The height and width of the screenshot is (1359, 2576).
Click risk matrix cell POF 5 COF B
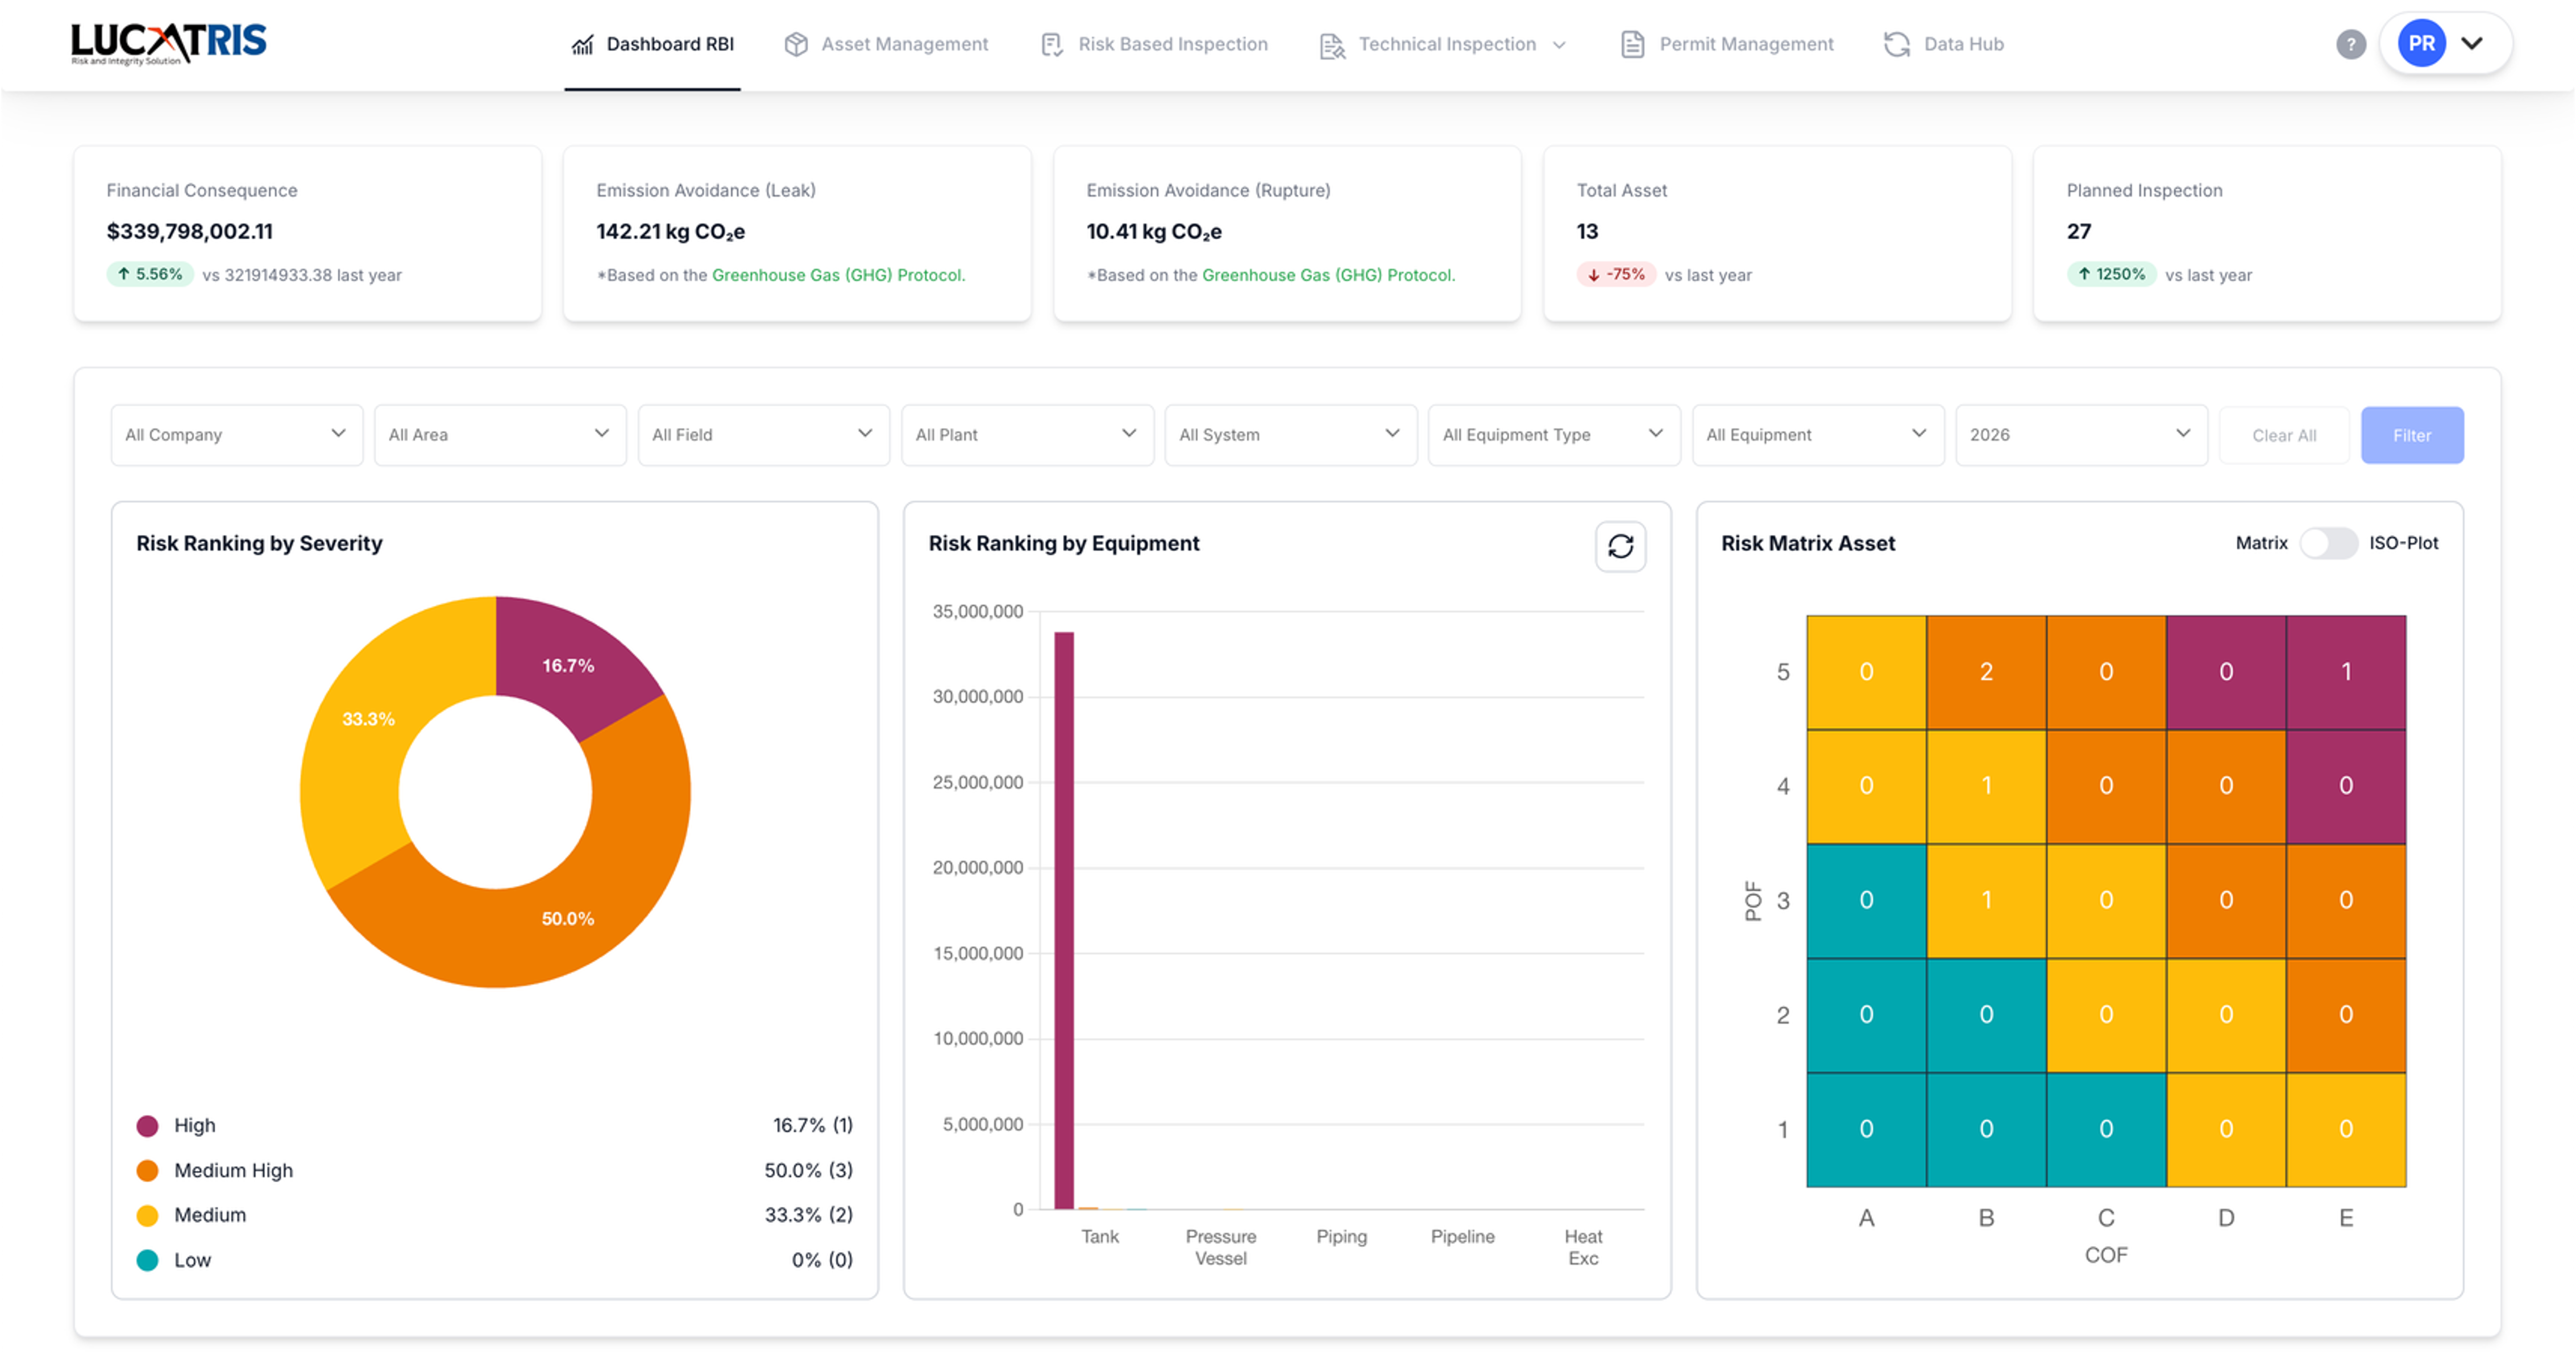coord(1986,672)
